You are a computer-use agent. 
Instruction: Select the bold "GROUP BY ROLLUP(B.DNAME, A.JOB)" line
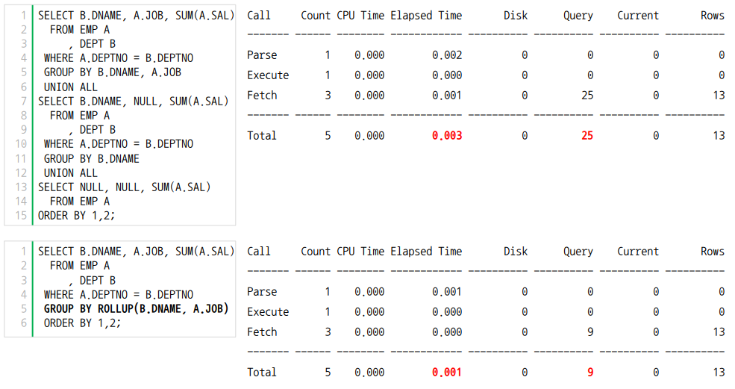(x=136, y=309)
